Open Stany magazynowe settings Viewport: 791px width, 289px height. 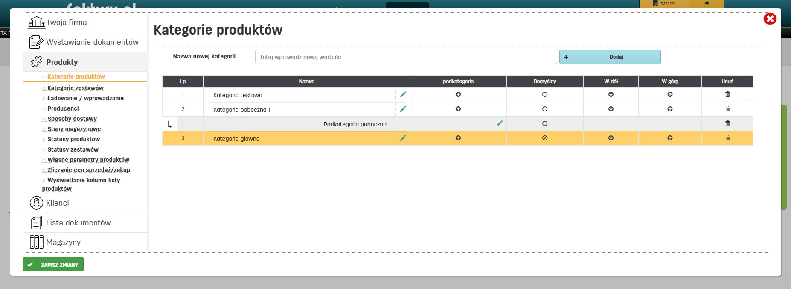tap(74, 129)
